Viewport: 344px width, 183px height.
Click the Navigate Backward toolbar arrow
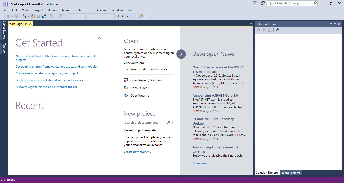(8, 16)
